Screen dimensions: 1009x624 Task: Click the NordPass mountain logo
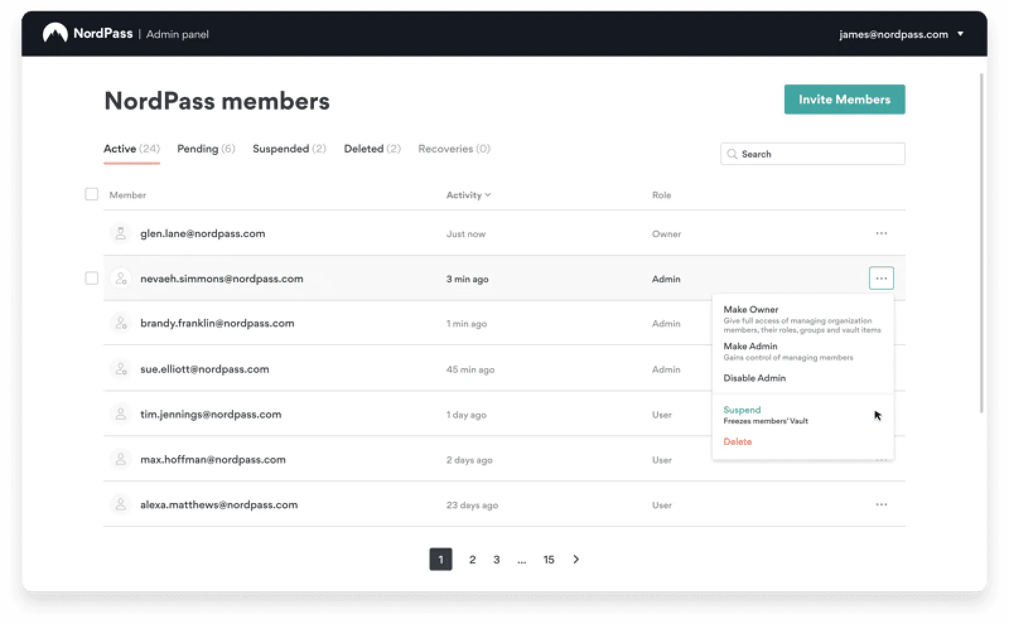tap(55, 33)
